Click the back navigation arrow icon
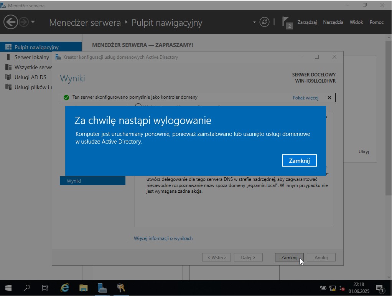 point(11,22)
